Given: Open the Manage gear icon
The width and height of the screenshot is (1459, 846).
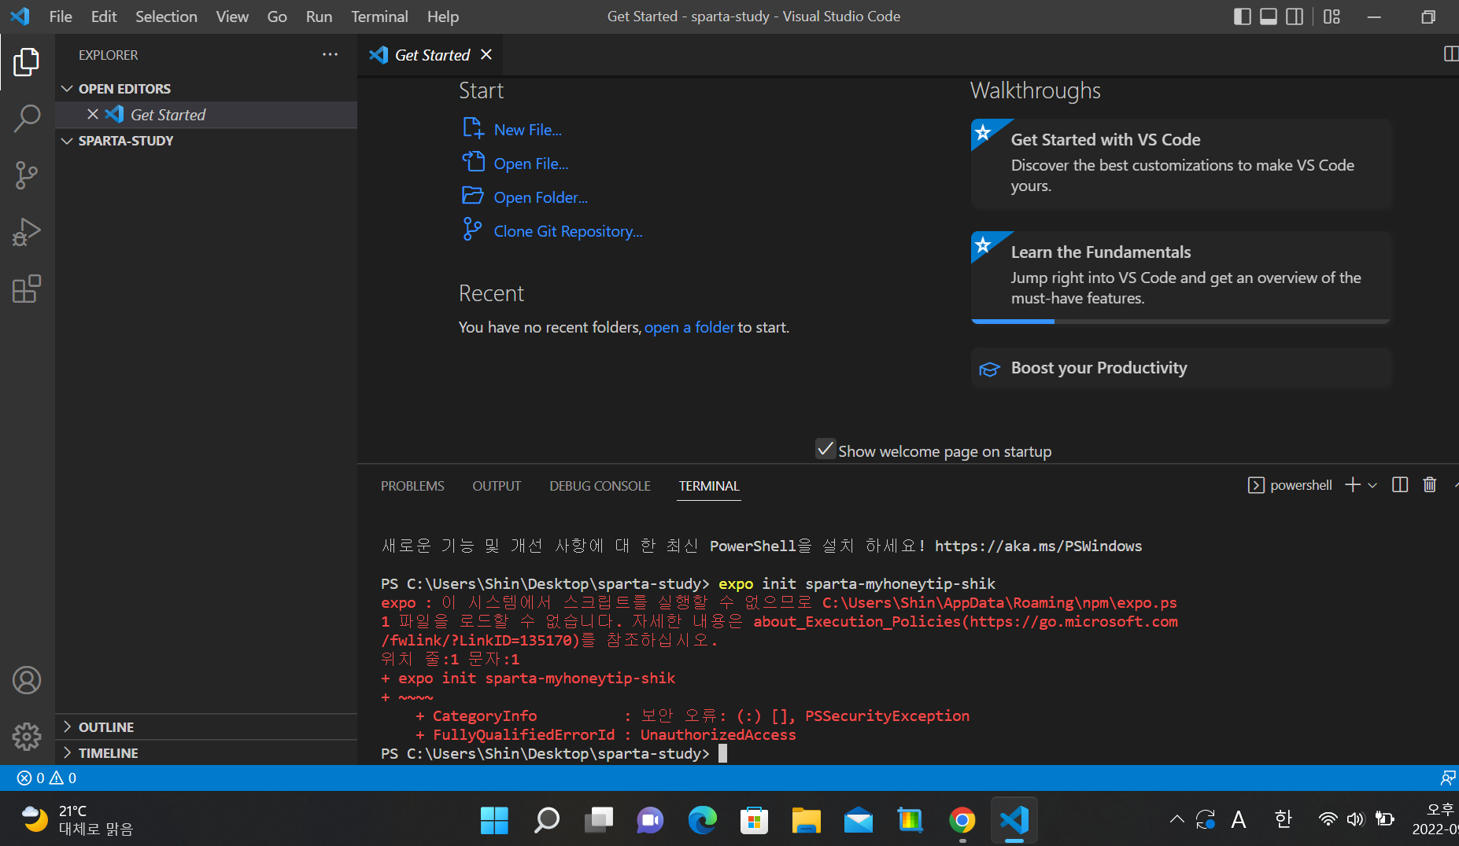Looking at the screenshot, I should (x=27, y=737).
